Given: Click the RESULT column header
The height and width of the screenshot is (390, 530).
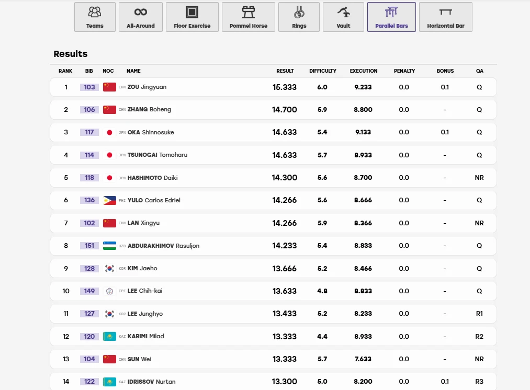Looking at the screenshot, I should pos(285,71).
